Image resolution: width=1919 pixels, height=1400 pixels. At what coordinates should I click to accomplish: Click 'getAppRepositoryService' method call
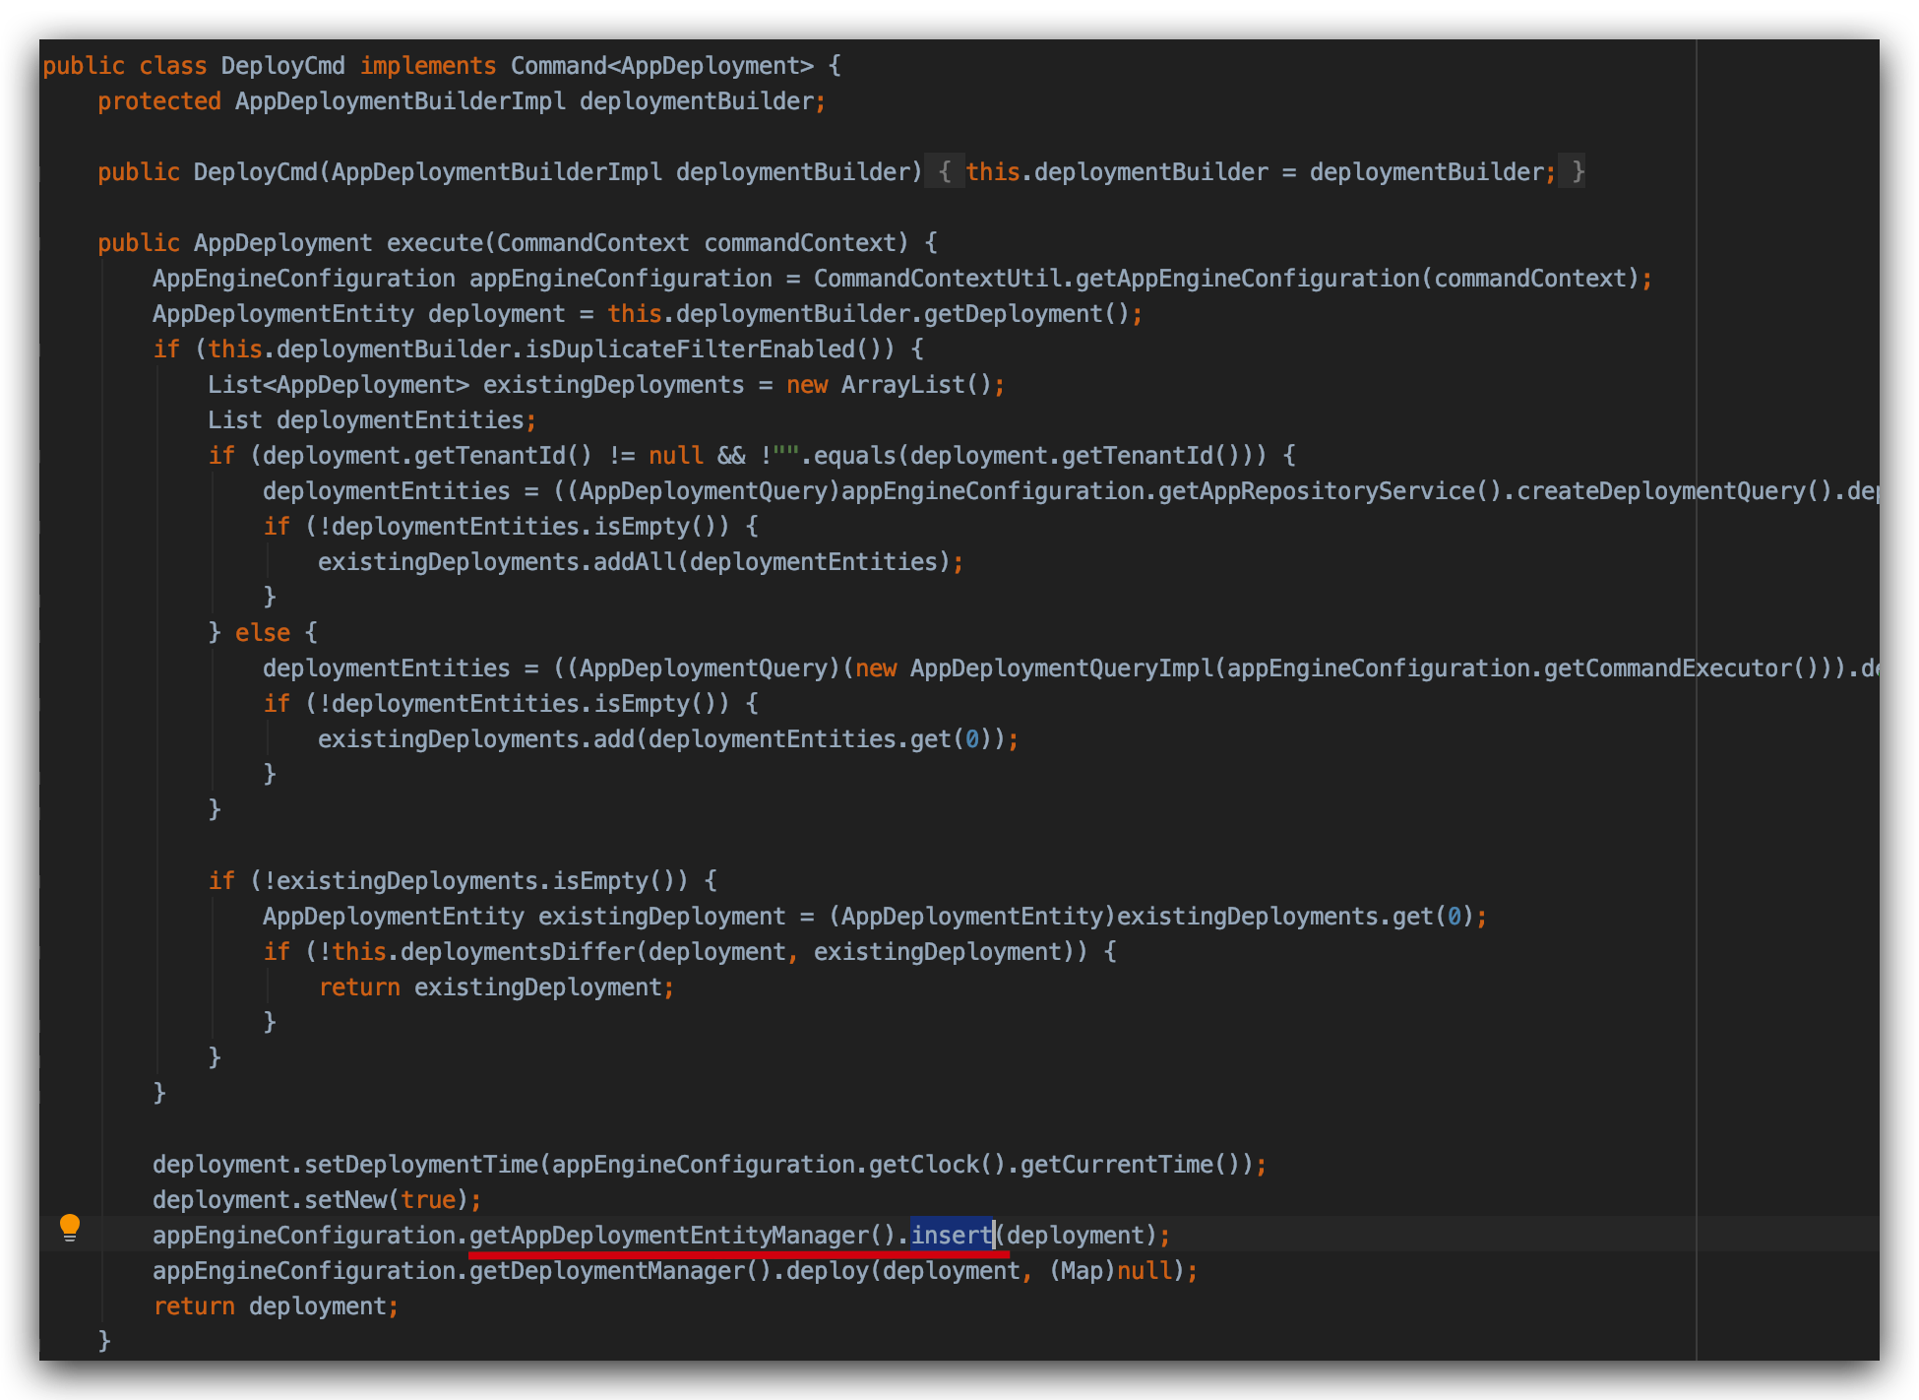tap(1316, 491)
